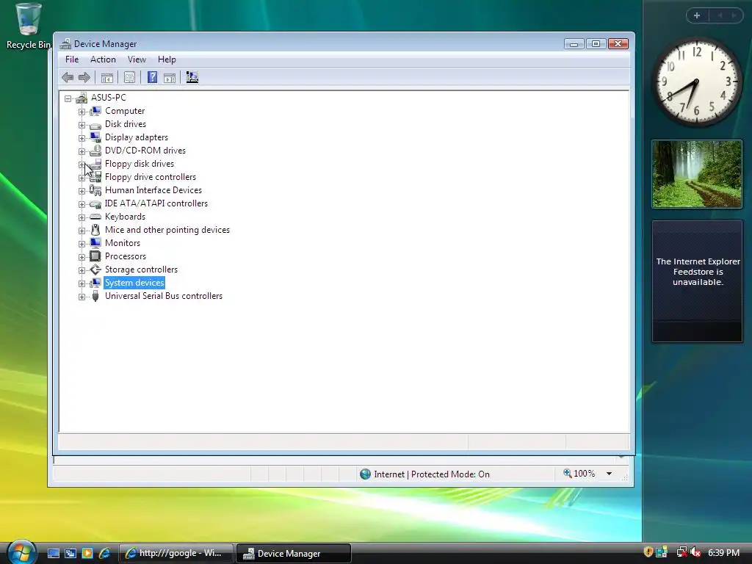752x564 pixels.
Task: Scan for hardware changes toolbar icon
Action: [x=192, y=77]
